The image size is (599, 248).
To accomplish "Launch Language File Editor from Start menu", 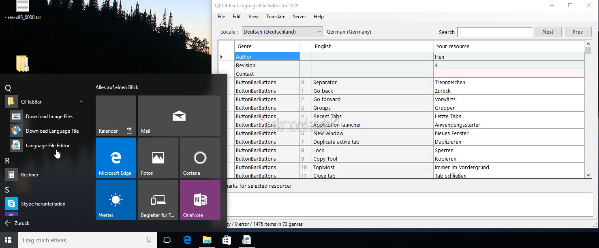I will [x=47, y=146].
